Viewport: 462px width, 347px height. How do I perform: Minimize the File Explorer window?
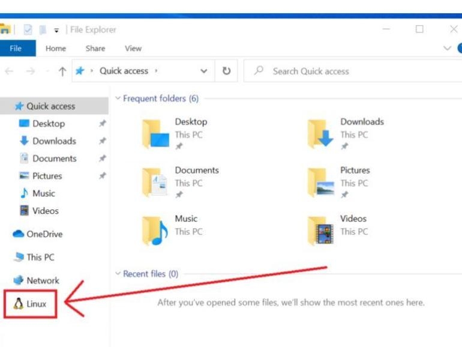[386, 29]
